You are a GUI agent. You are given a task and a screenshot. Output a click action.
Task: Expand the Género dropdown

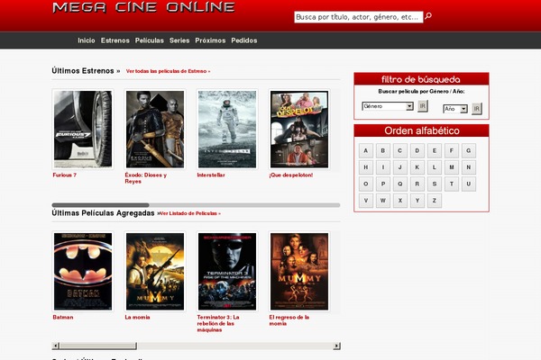[388, 106]
